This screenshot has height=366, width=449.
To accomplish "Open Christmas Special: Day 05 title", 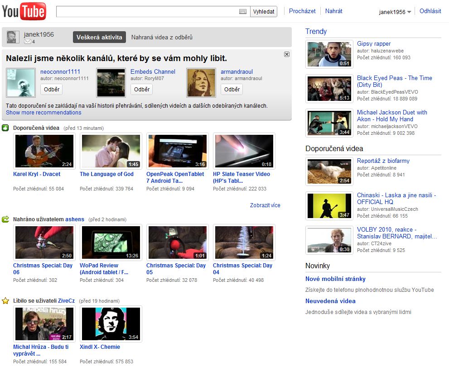I will 176,269.
